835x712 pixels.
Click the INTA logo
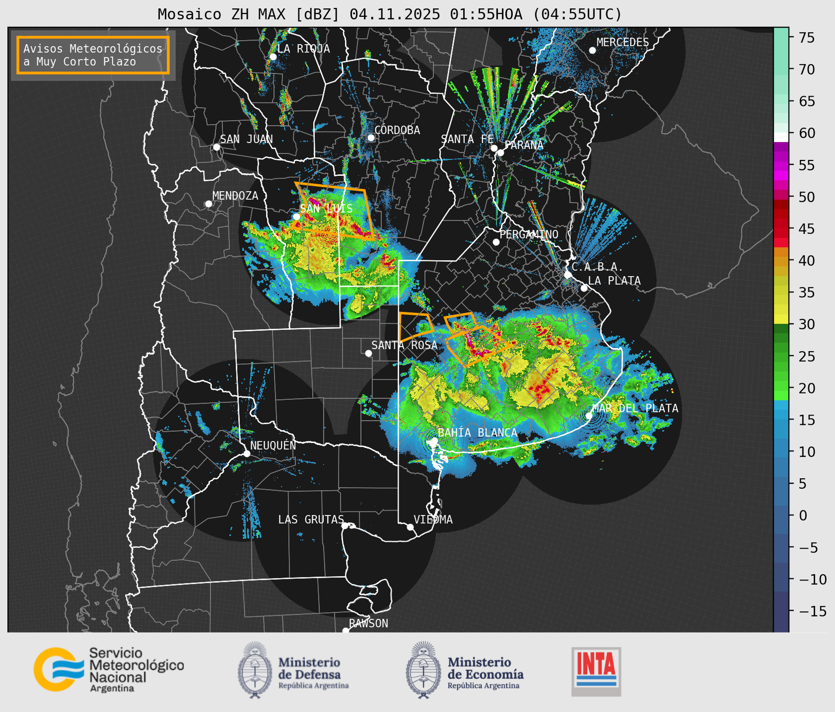click(x=596, y=671)
